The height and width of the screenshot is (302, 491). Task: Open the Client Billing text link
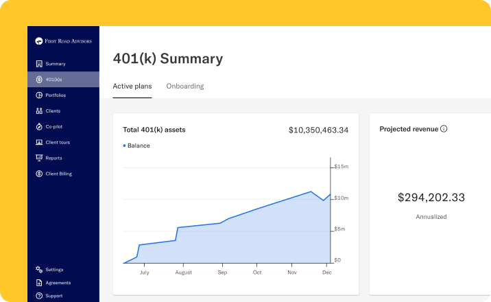[x=59, y=174]
